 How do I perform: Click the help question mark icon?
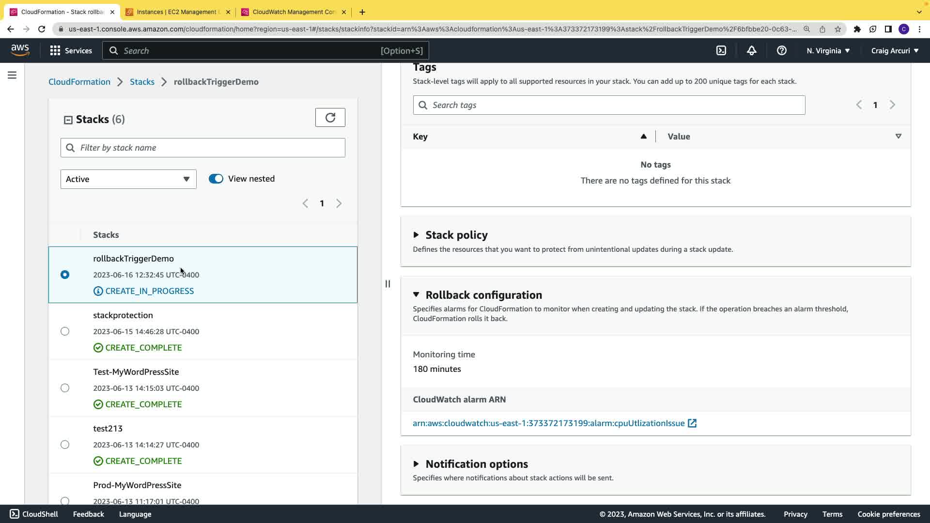[781, 51]
